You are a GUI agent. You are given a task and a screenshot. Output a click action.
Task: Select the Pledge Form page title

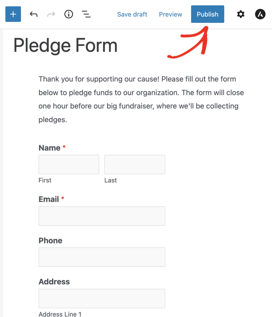click(x=65, y=45)
